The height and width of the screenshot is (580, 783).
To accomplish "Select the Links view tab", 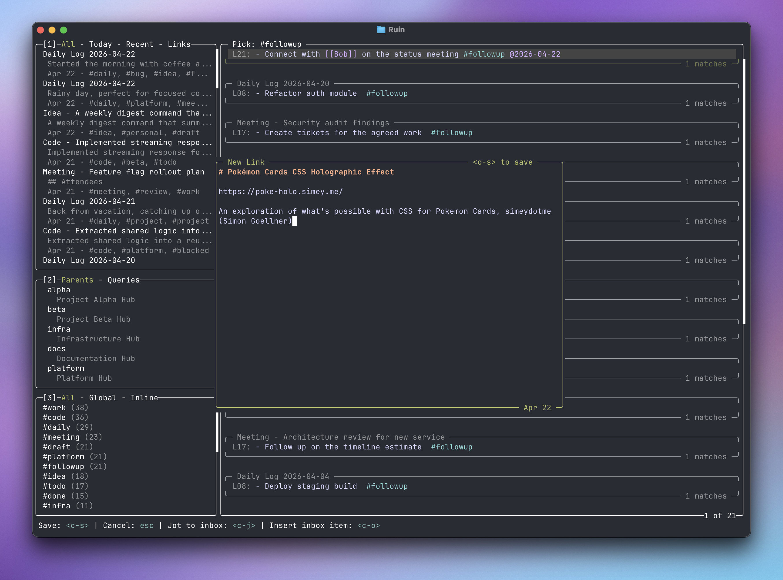I will [x=179, y=44].
